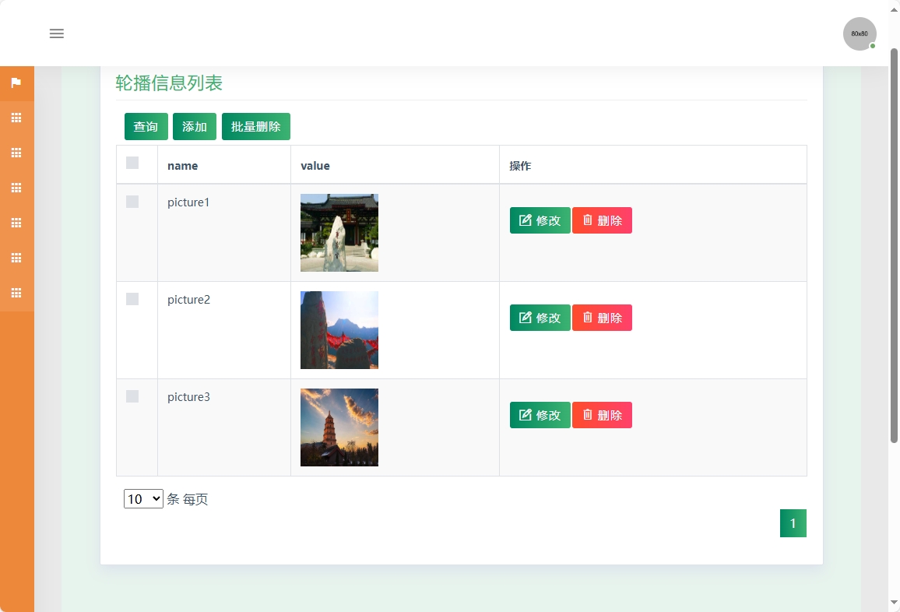Click 删除 for picture3
This screenshot has width=900, height=612.
pyautogui.click(x=602, y=415)
